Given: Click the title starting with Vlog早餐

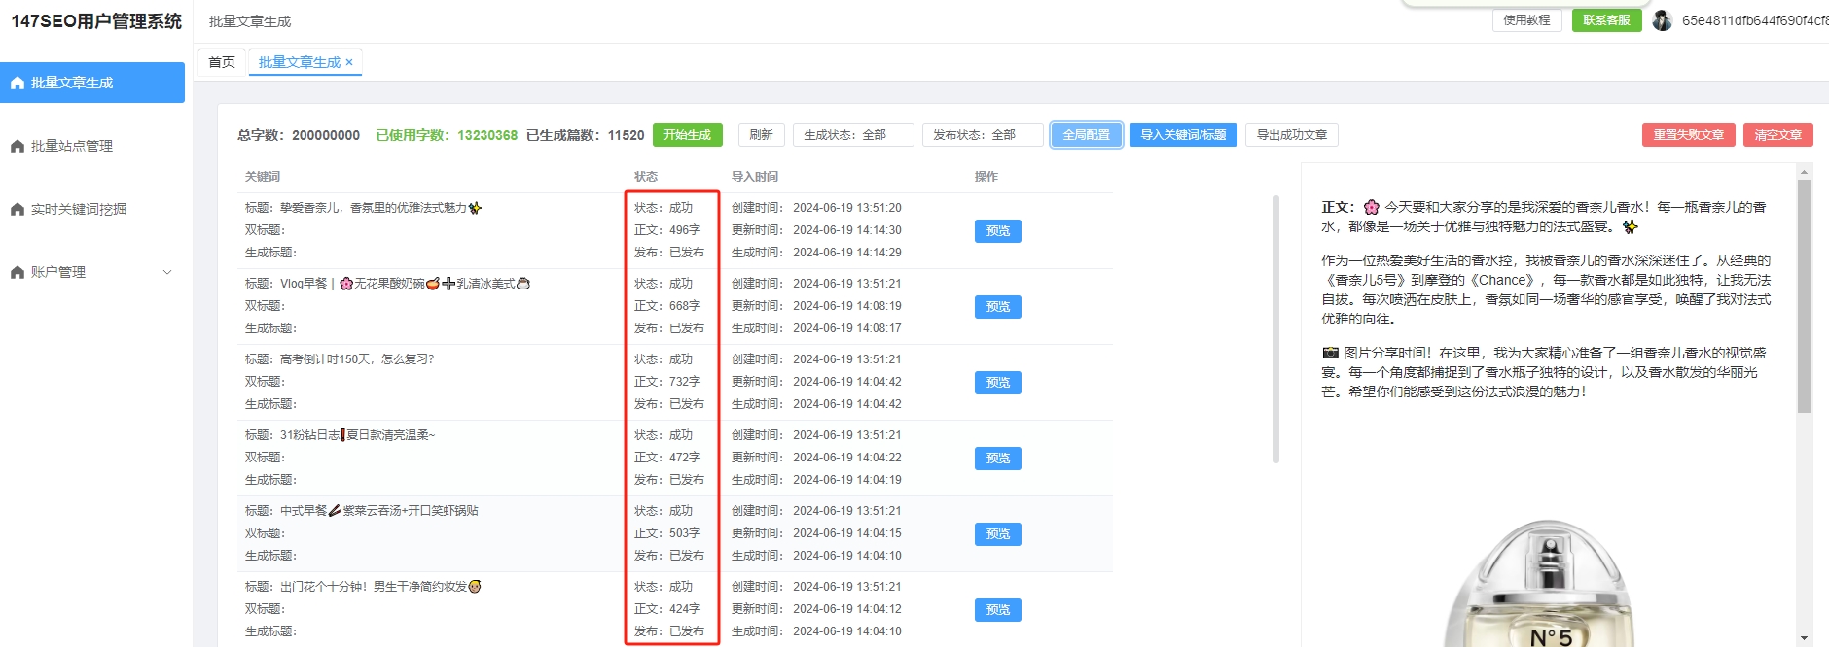Looking at the screenshot, I should 387,284.
